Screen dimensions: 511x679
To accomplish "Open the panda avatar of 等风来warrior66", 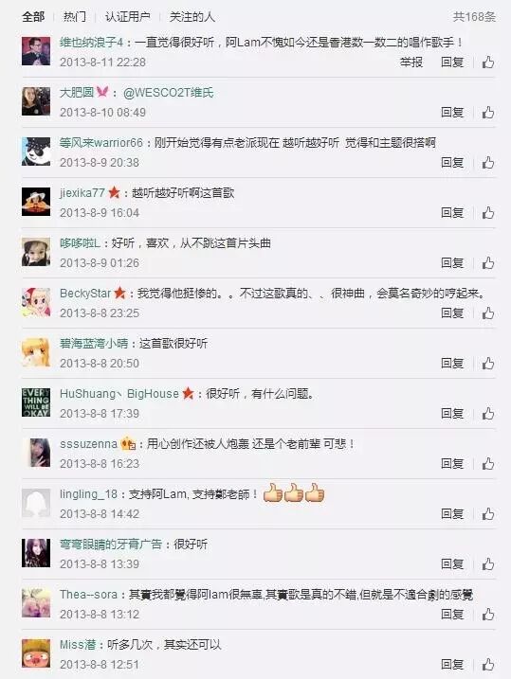I will coord(36,152).
